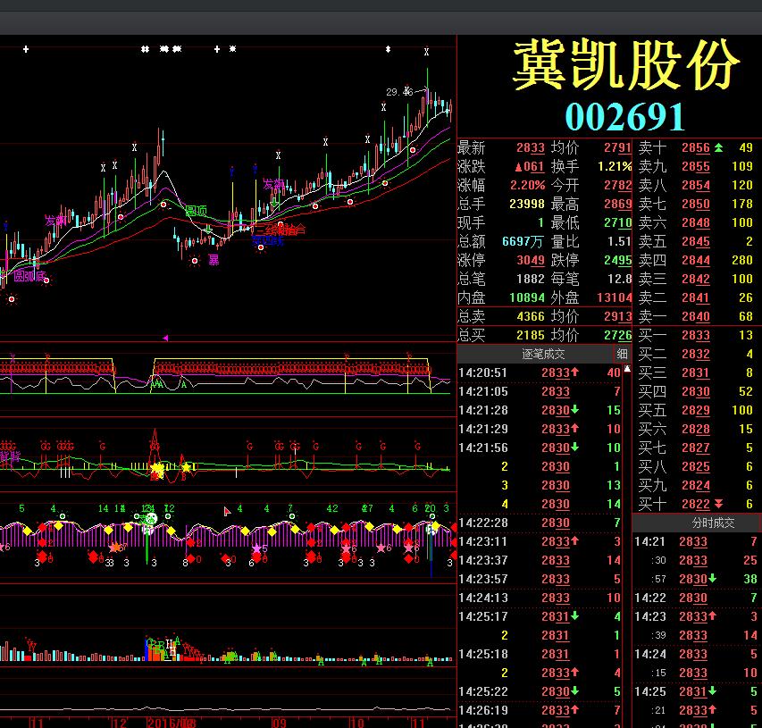Select the 14:20:51 tick trade row
Image resolution: width=762 pixels, height=728 pixels.
coord(540,372)
